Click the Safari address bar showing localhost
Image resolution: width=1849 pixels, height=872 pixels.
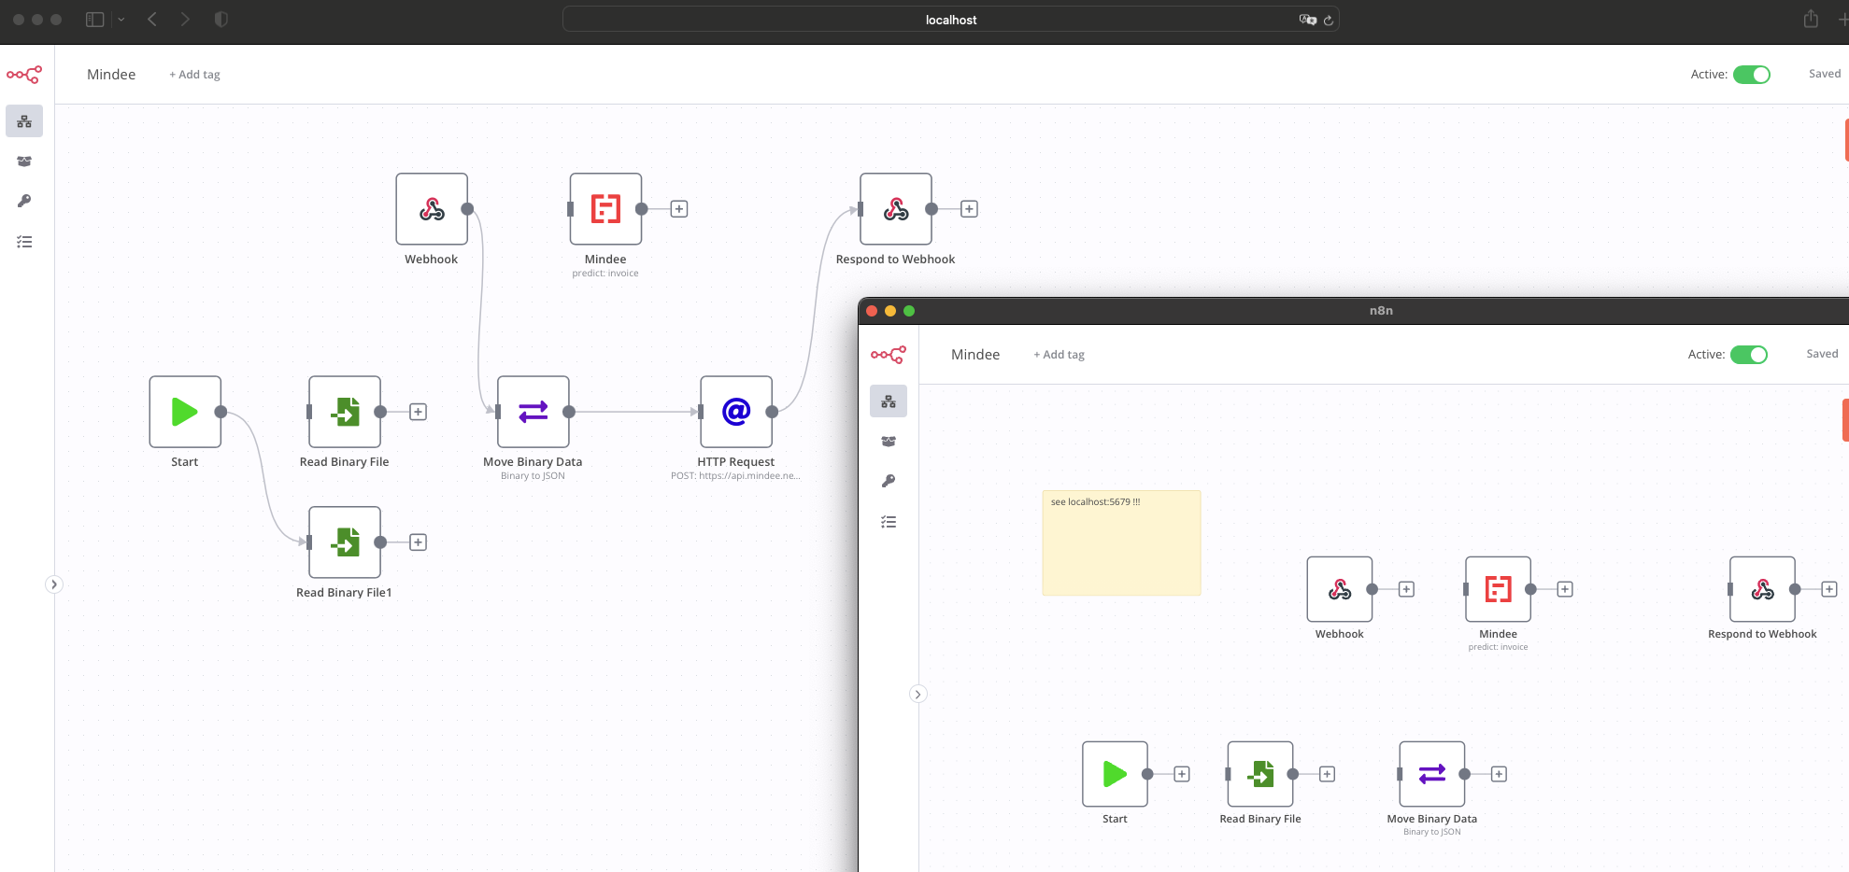point(951,20)
